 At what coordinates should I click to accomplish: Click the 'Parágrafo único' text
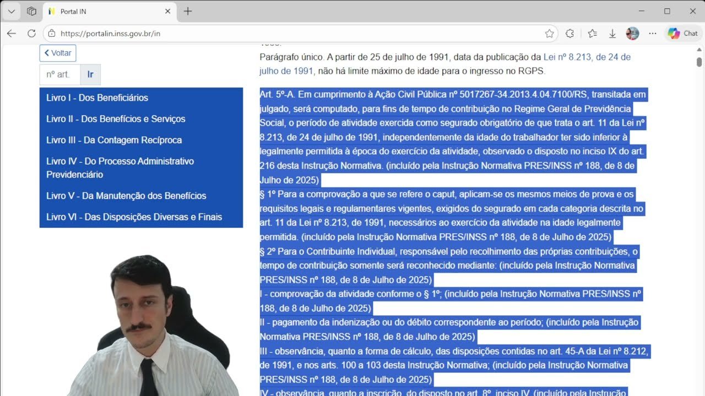(291, 57)
